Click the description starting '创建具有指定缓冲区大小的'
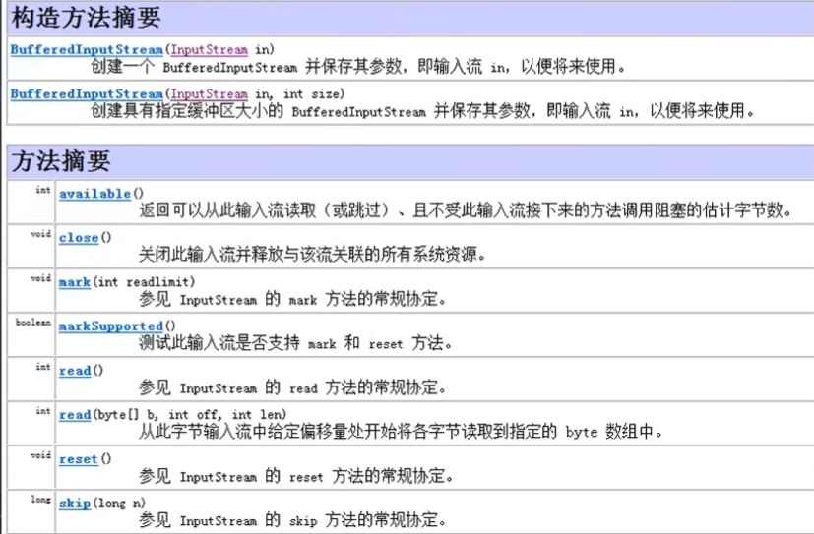The width and height of the screenshot is (814, 534). point(422,111)
